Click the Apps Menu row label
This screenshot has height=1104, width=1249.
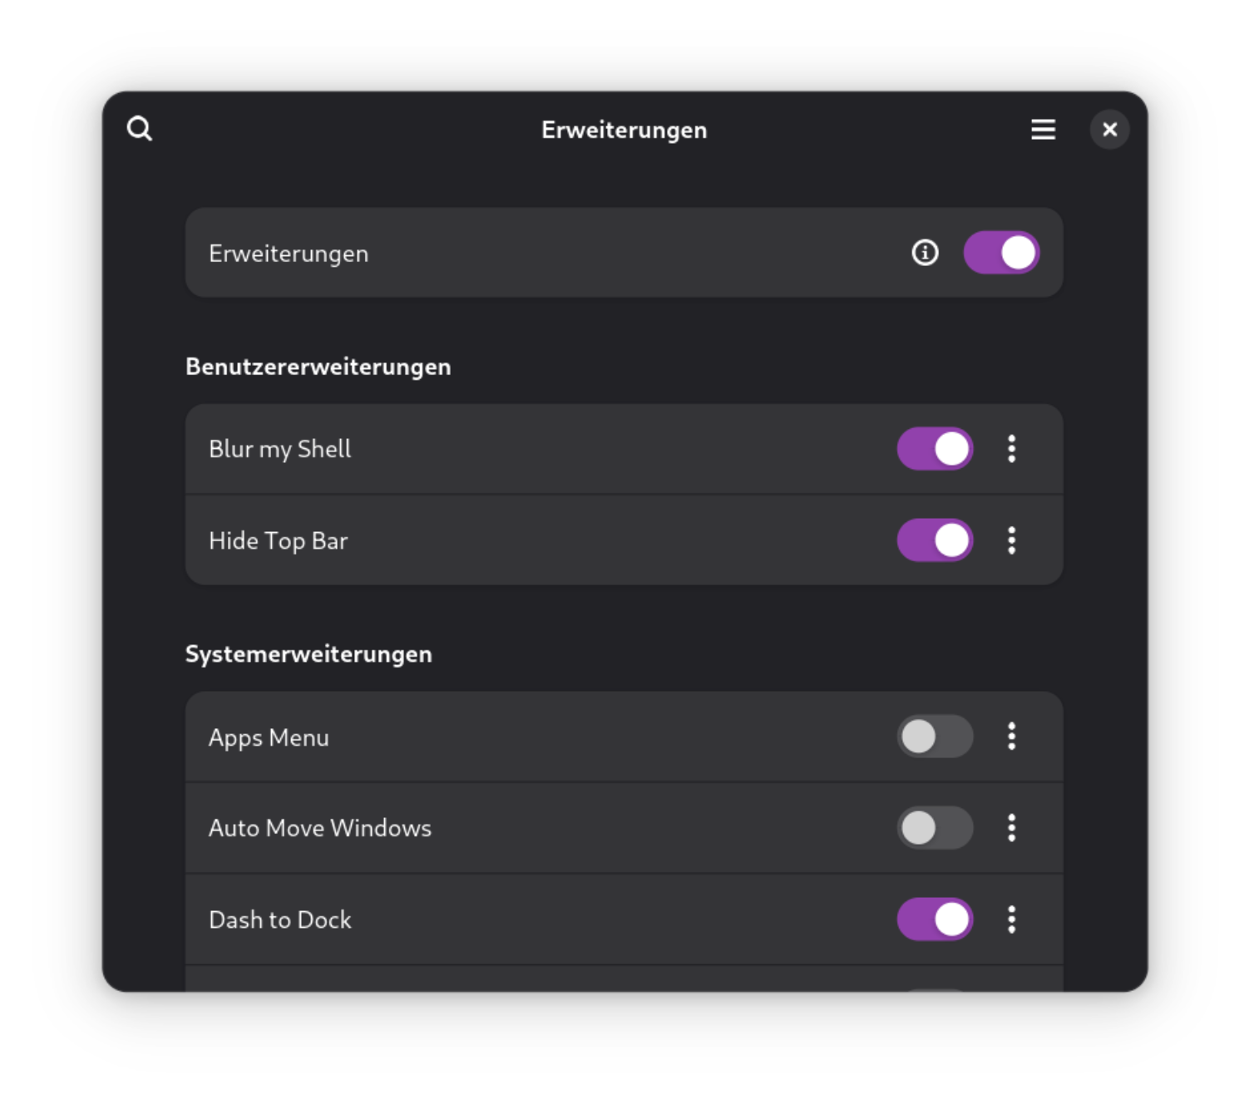[269, 738]
